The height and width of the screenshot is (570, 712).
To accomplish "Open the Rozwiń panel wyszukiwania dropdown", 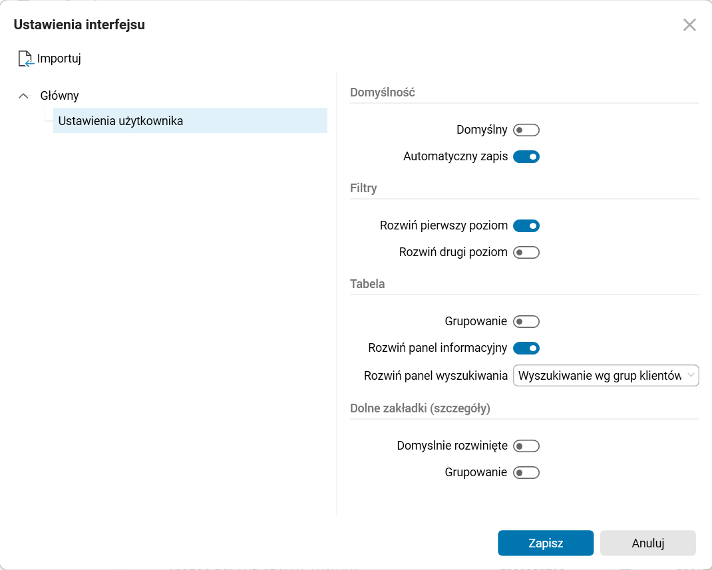I will click(599, 376).
